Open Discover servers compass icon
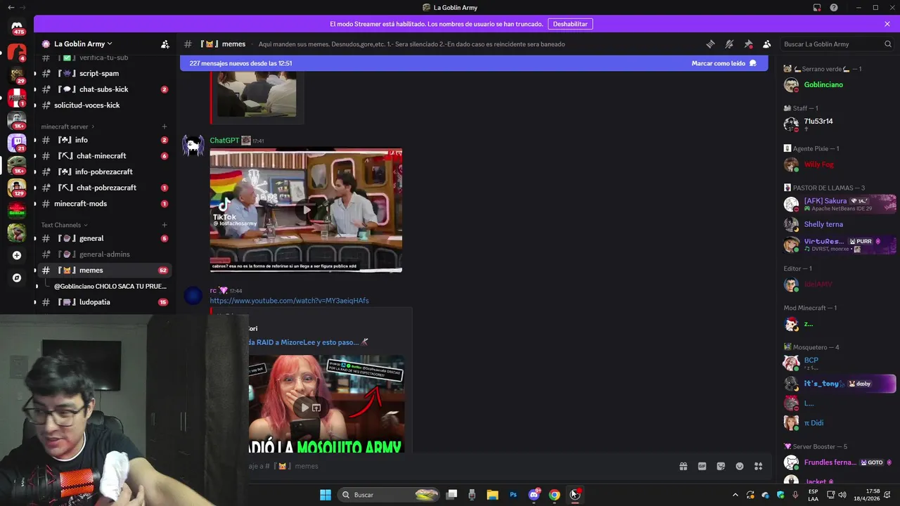900x506 pixels. point(17,278)
